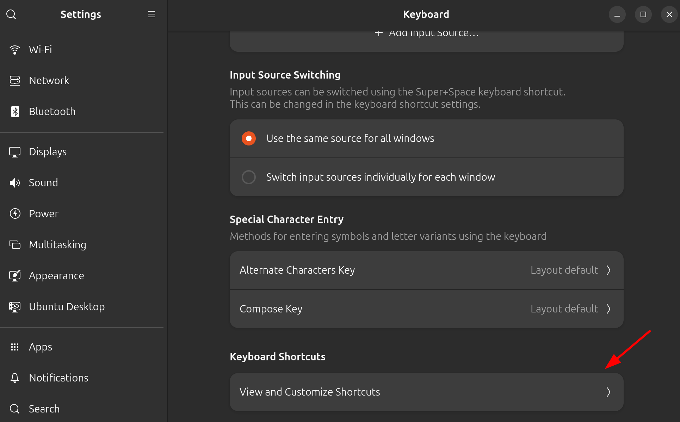Expand Compose Key chevron
The width and height of the screenshot is (680, 422).
(608, 309)
